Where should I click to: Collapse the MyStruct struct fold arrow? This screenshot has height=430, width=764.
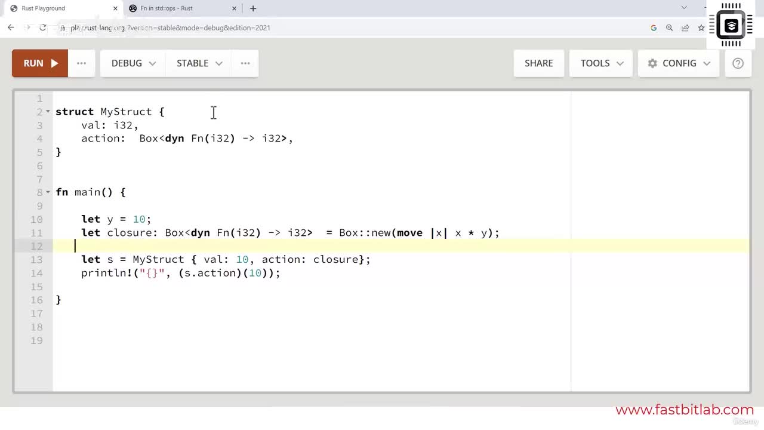tap(48, 112)
